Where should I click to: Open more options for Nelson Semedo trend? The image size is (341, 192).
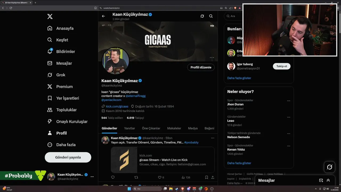click(289, 134)
